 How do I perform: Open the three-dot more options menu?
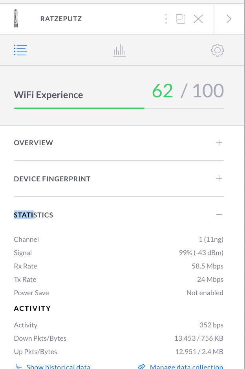click(166, 19)
